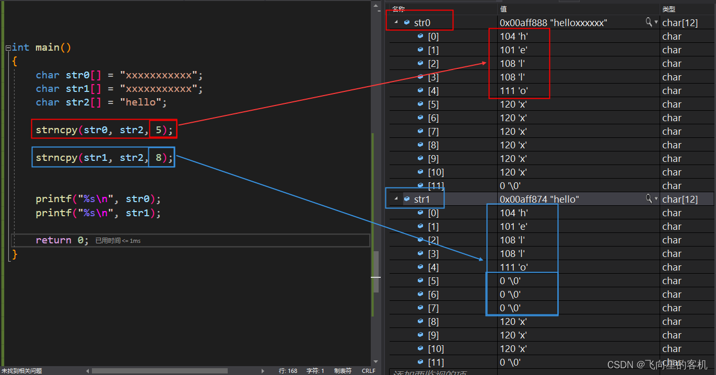Click value 111 'o' of str1 element [4]
The width and height of the screenshot is (716, 375).
pos(514,267)
